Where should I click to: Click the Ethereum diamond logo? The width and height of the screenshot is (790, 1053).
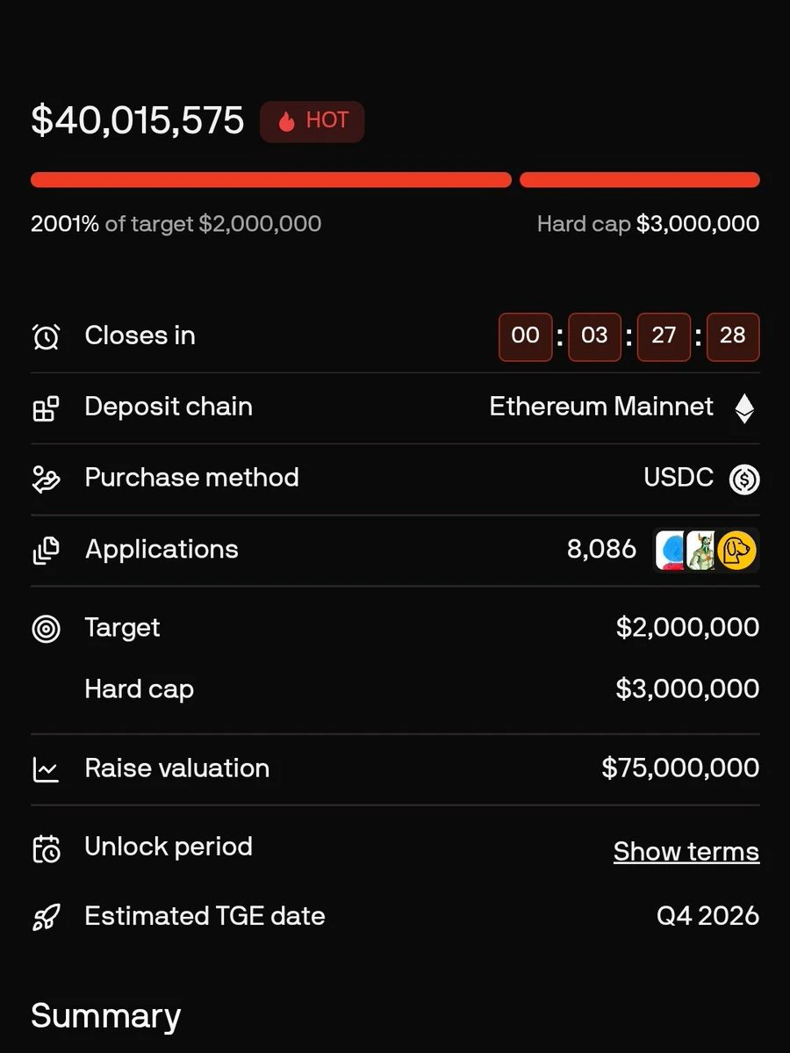pos(744,408)
